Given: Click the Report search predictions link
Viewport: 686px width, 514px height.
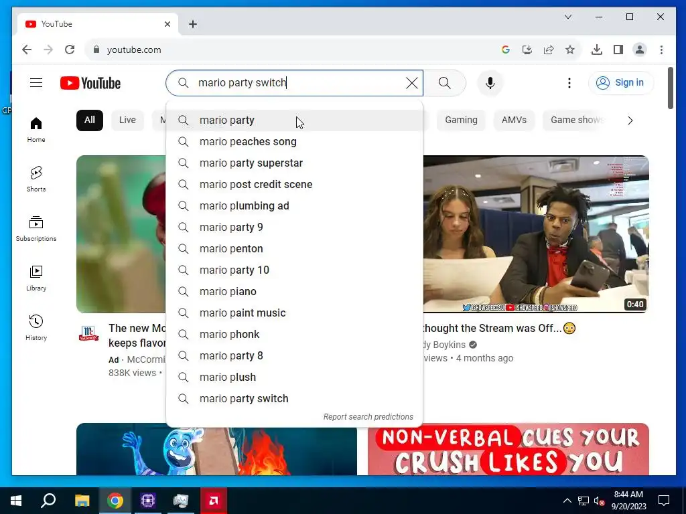Looking at the screenshot, I should pos(368,417).
